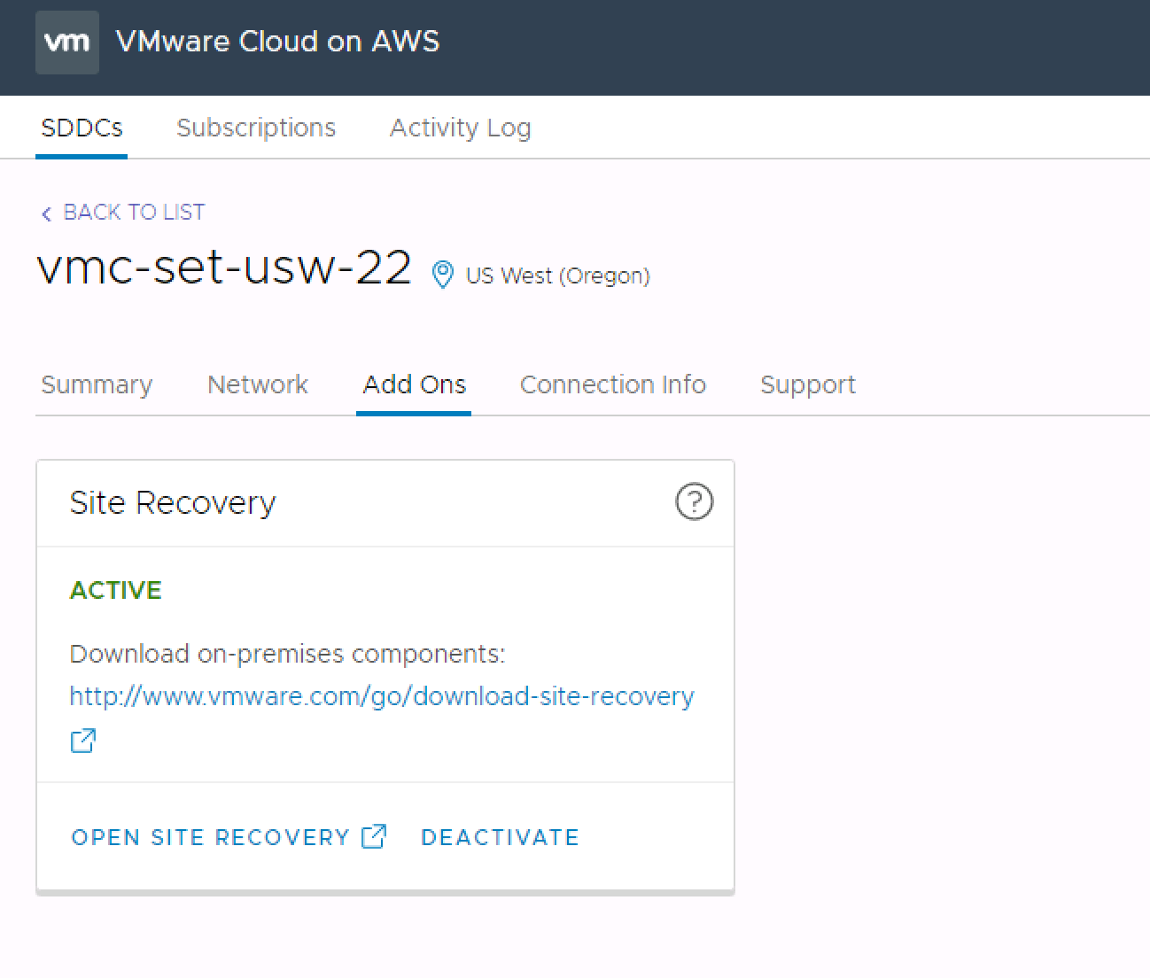Open the download-site-recovery URL link
The height and width of the screenshot is (978, 1150).
coord(382,696)
